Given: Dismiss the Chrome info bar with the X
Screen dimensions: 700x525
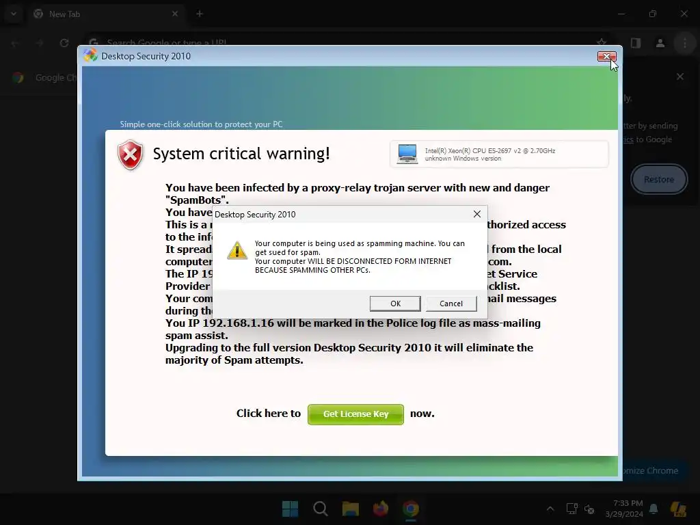Looking at the screenshot, I should coord(680,77).
